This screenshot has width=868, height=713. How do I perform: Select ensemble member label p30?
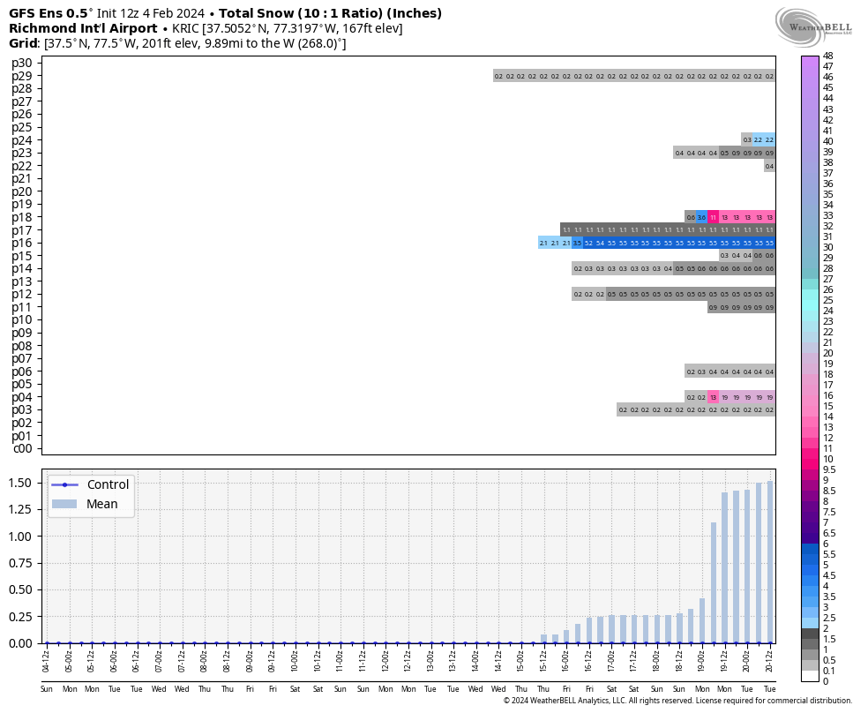tap(22, 64)
